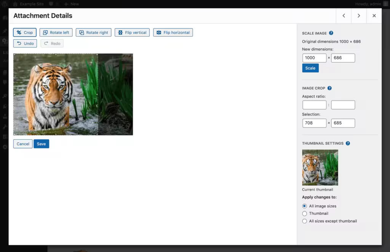Viewport: 390px width, 252px height.
Task: Click the crop handle at right edge middle
Action: 97,94
